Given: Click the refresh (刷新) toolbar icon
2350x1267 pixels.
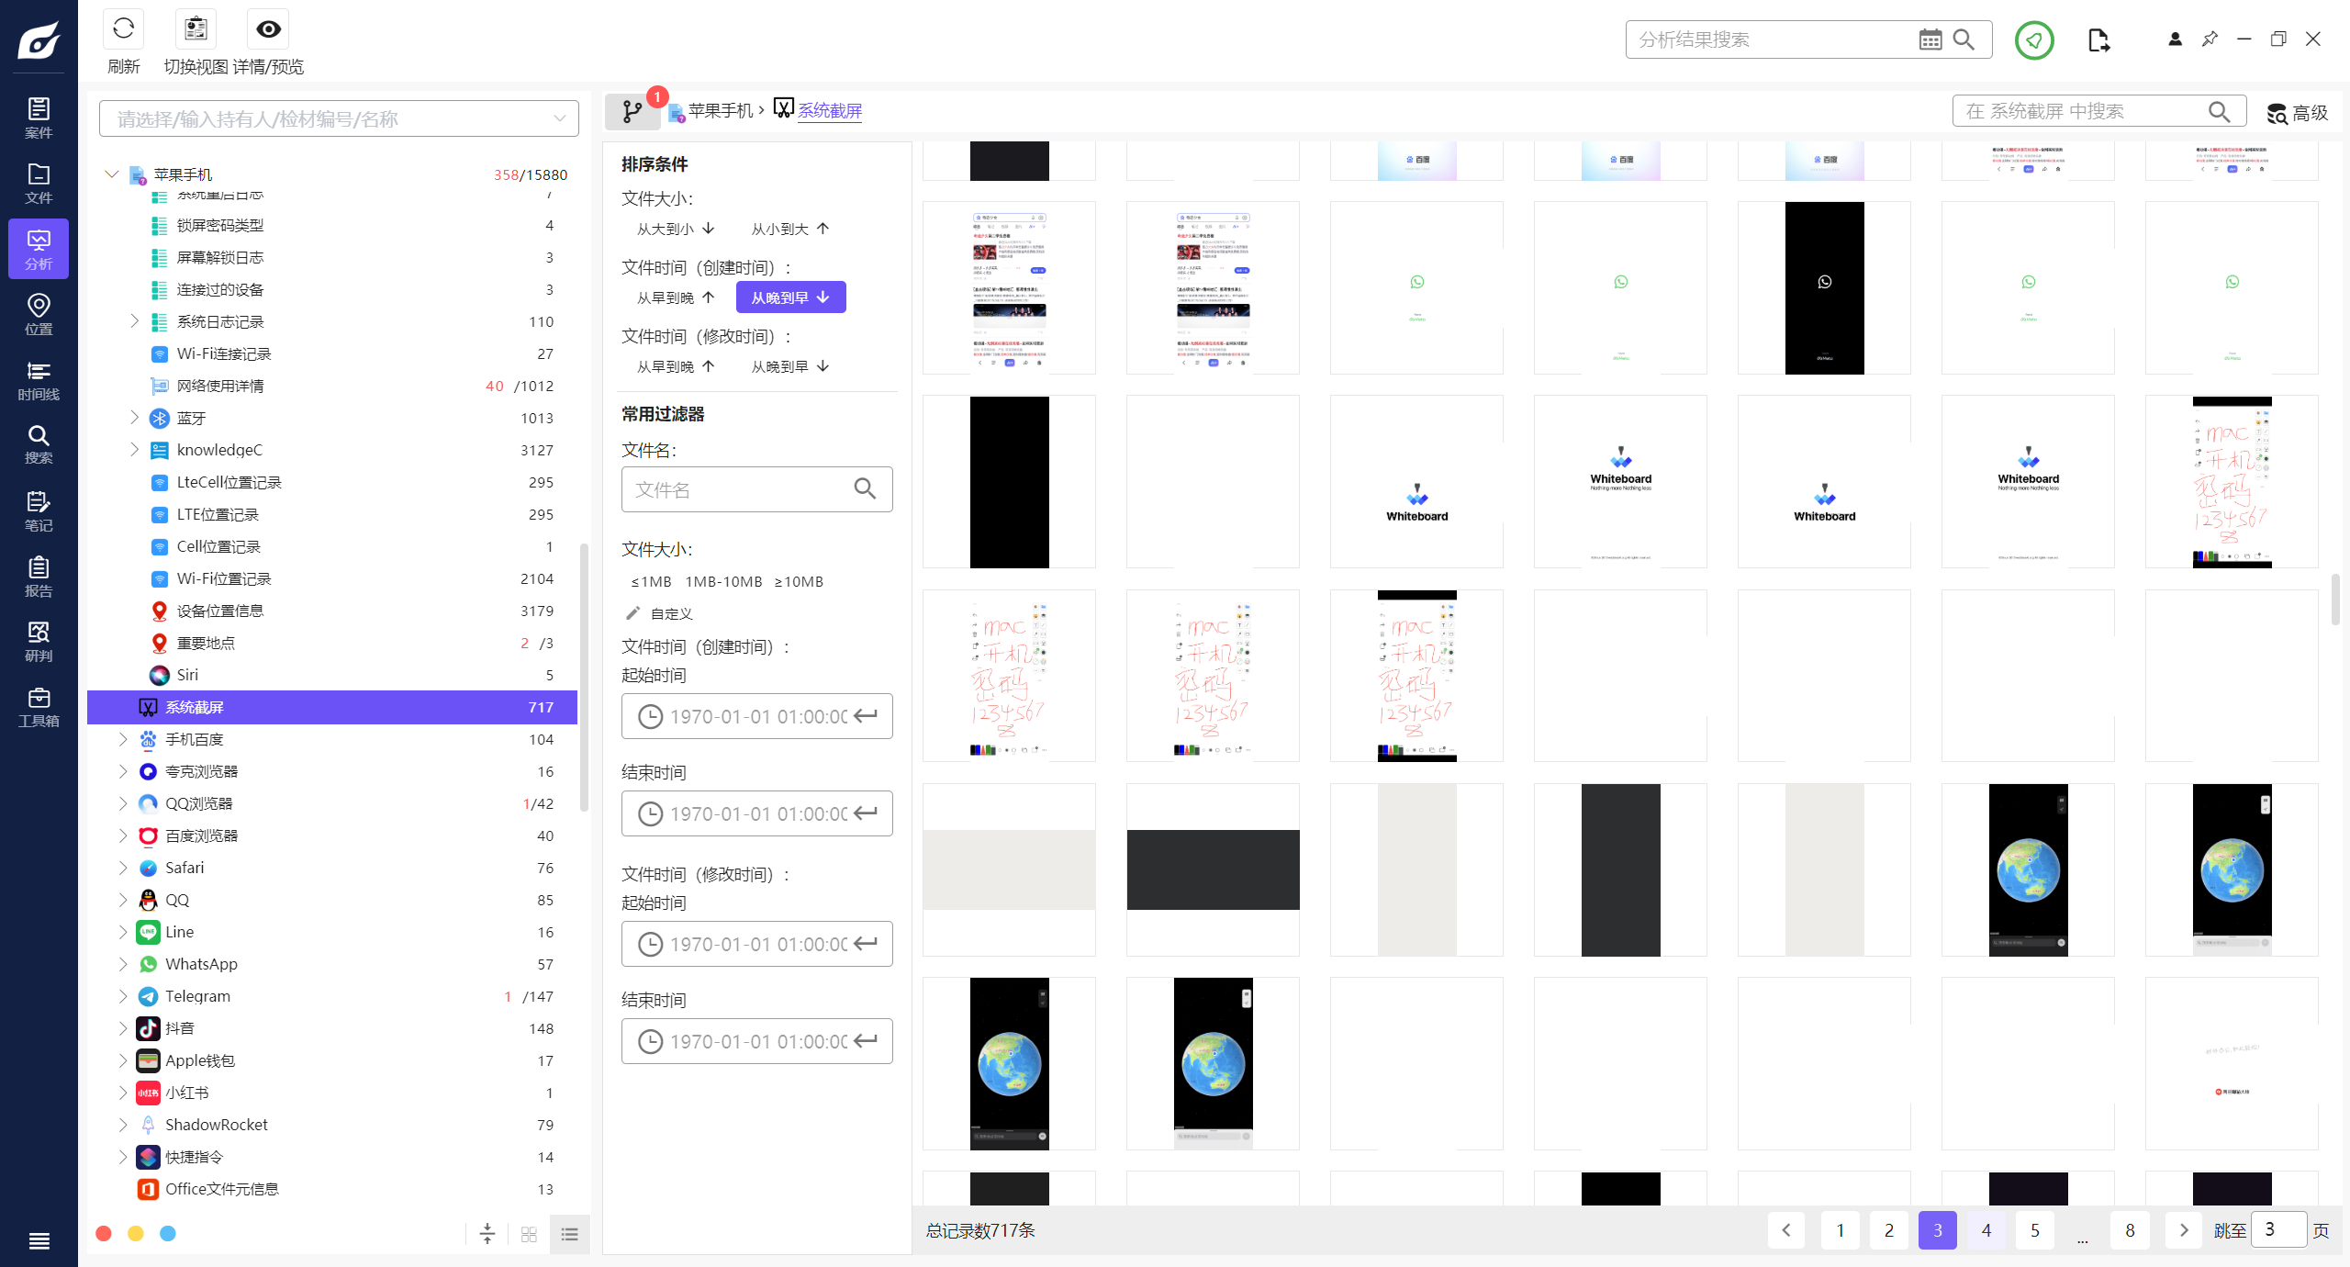Looking at the screenshot, I should (123, 30).
